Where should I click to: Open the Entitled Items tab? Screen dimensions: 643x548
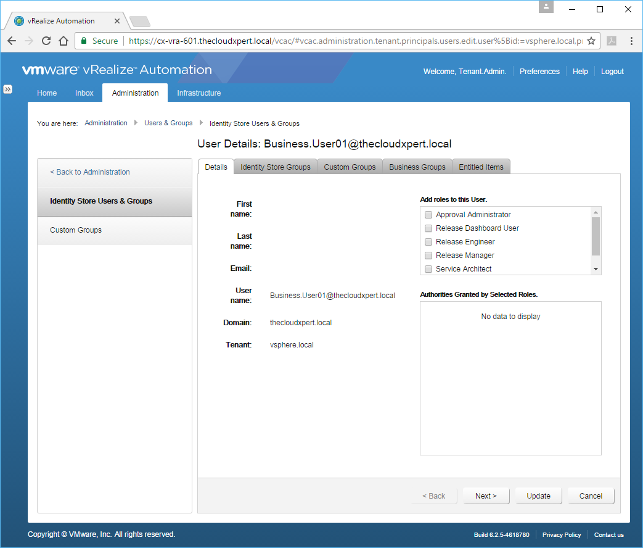coord(481,167)
